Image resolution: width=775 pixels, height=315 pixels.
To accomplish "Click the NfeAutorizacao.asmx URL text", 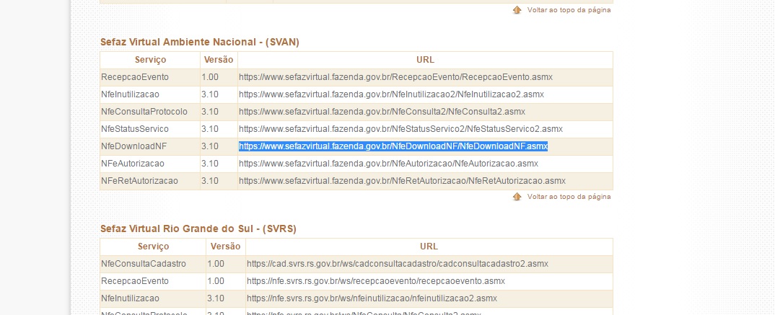I will (x=388, y=164).
